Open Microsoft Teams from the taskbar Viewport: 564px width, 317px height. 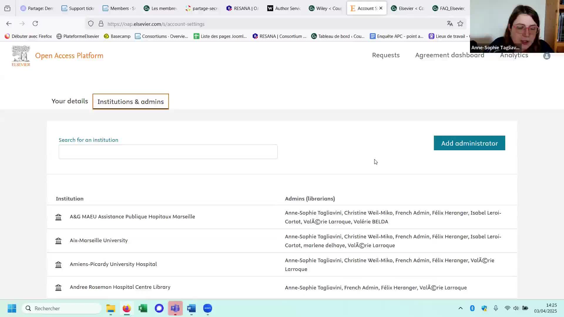pyautogui.click(x=175, y=308)
